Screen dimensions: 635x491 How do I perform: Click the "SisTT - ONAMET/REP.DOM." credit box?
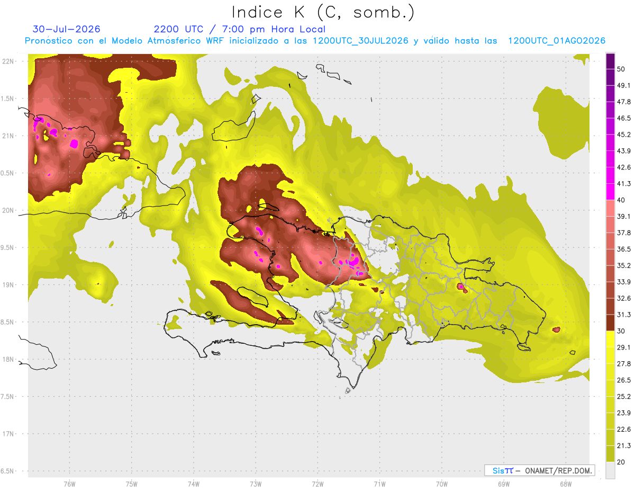point(539,470)
